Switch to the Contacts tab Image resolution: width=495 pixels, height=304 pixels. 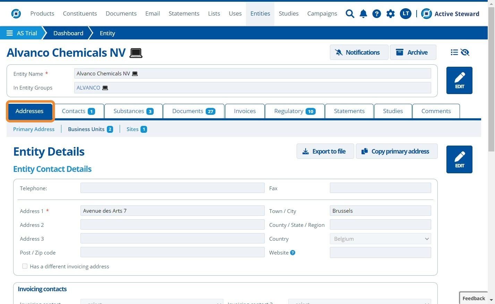pyautogui.click(x=78, y=111)
